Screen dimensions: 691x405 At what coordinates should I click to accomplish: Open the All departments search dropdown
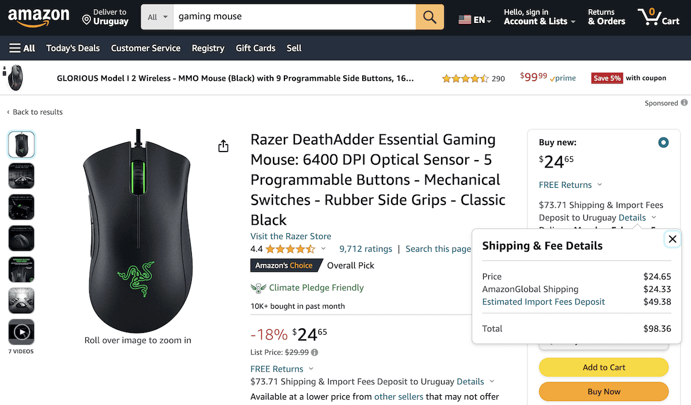pos(157,17)
